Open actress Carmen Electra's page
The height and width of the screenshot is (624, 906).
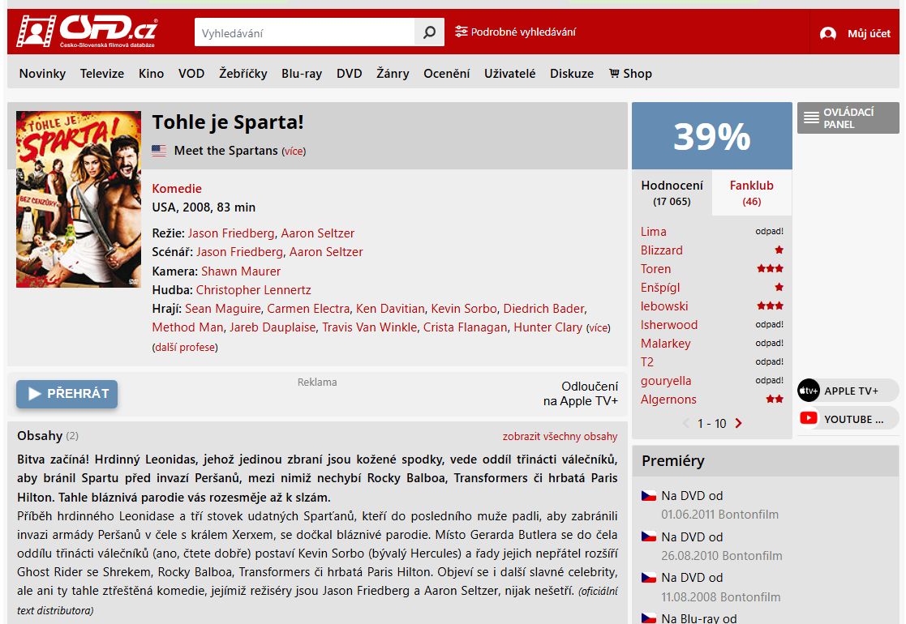coord(308,308)
